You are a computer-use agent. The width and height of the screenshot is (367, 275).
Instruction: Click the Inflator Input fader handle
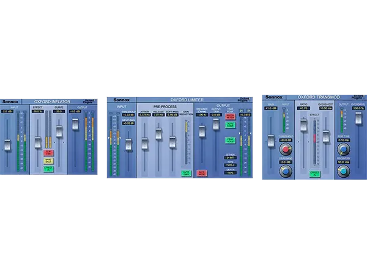click(7, 145)
